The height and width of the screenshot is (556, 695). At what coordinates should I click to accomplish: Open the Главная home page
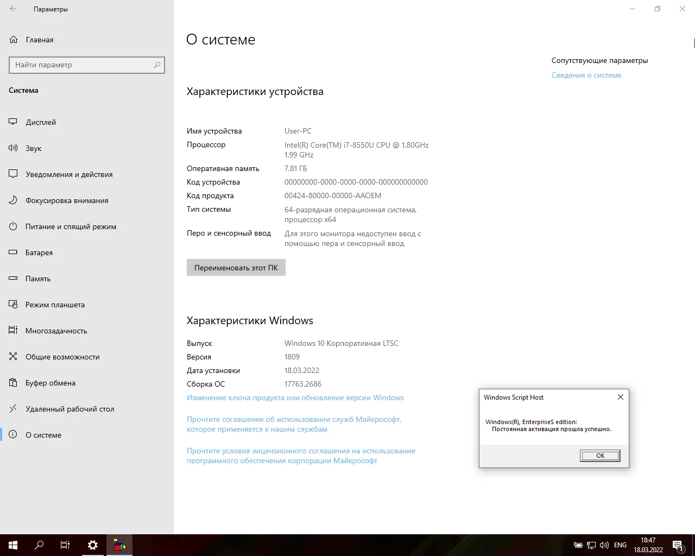[87, 40]
